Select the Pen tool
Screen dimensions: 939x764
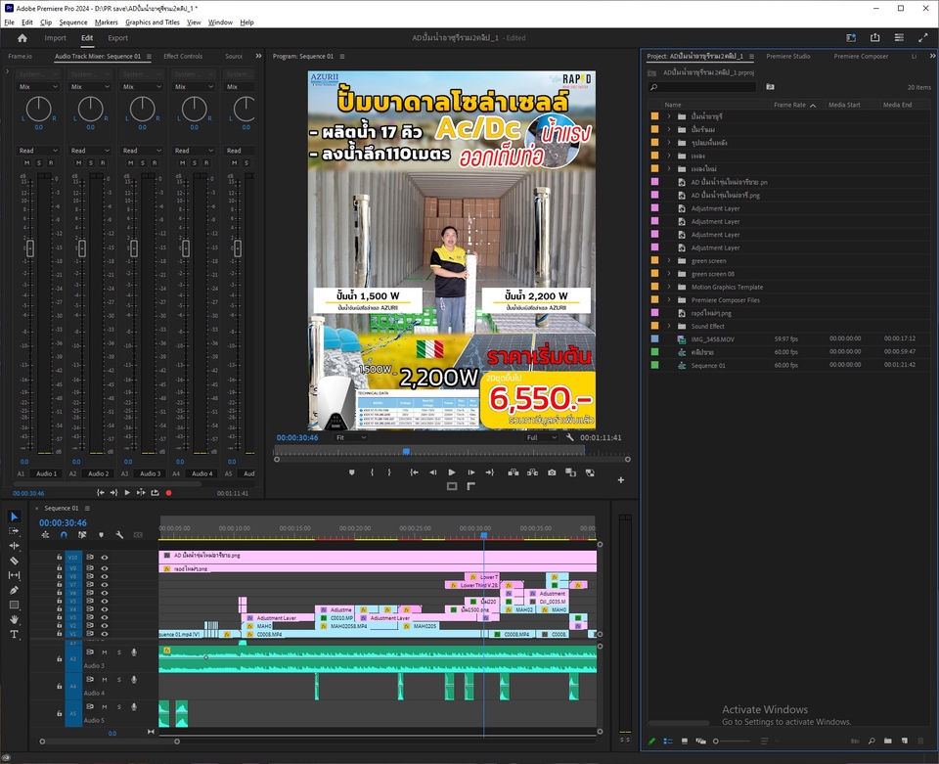(x=15, y=590)
